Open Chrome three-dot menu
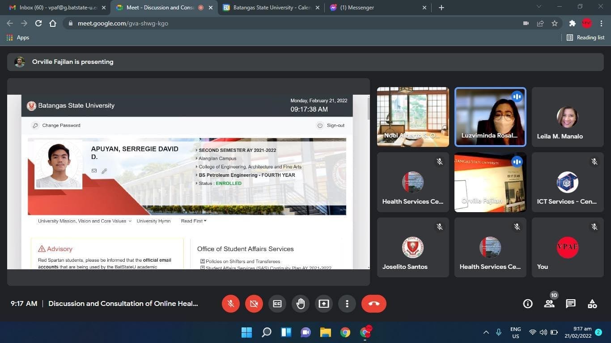 (x=601, y=23)
